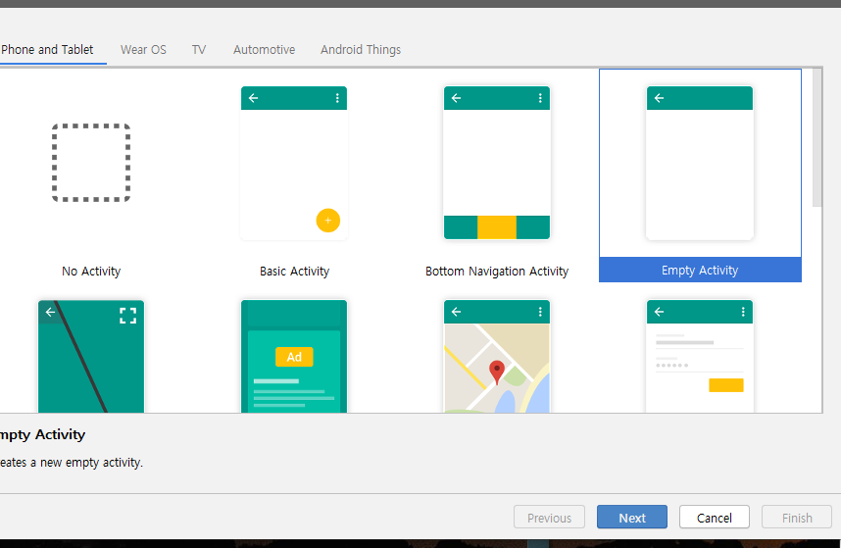This screenshot has height=548, width=841.
Task: Select the Empty Activity template thumbnail
Action: tap(700, 163)
